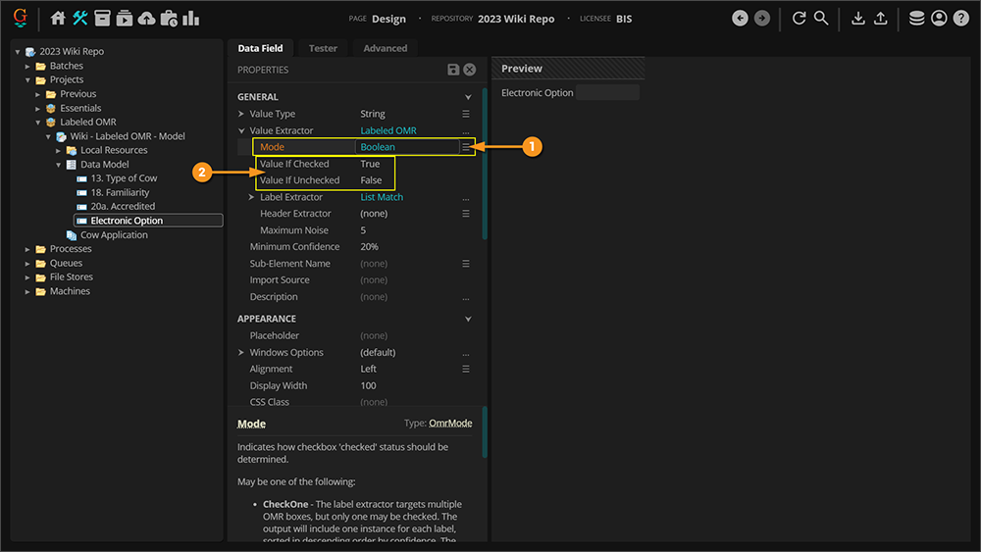Viewport: 981px width, 552px height.
Task: Switch to the Tester tab
Action: 323,48
